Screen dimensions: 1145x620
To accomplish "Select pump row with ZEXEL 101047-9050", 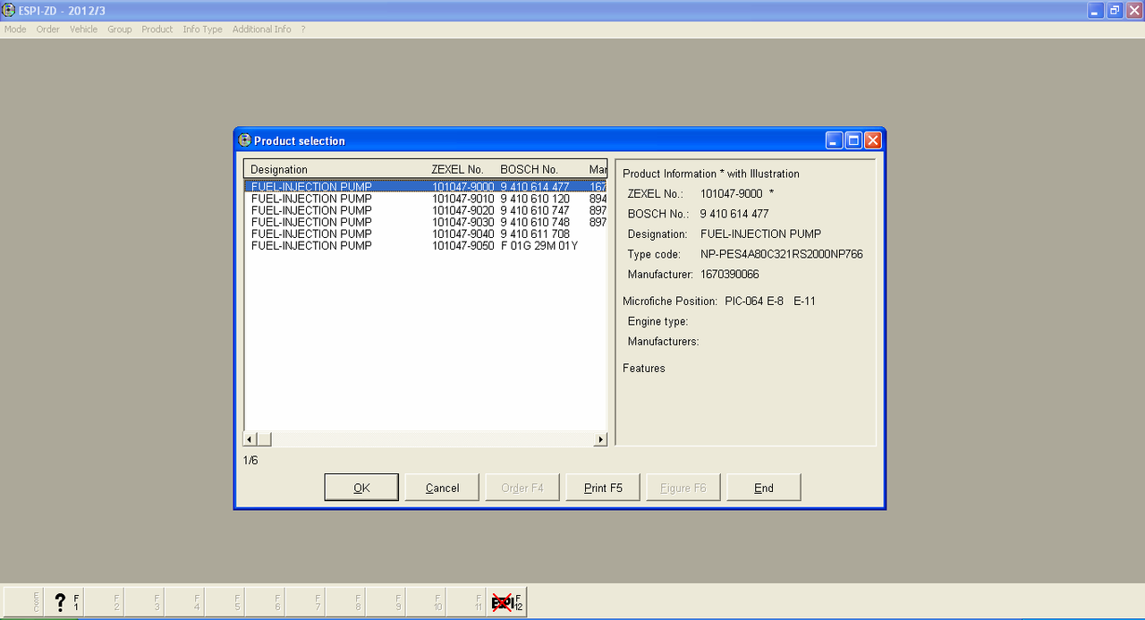I will point(426,245).
